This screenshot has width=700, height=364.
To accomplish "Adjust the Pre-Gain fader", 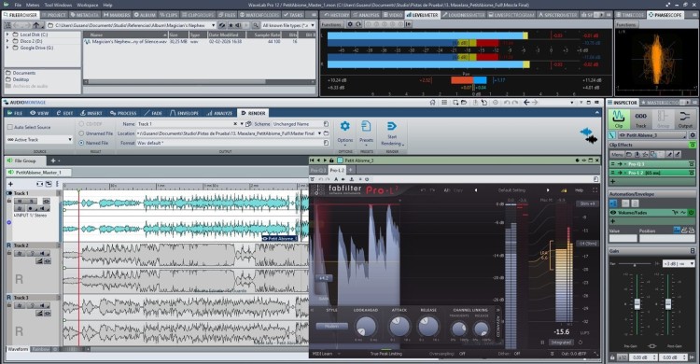I will [637, 303].
